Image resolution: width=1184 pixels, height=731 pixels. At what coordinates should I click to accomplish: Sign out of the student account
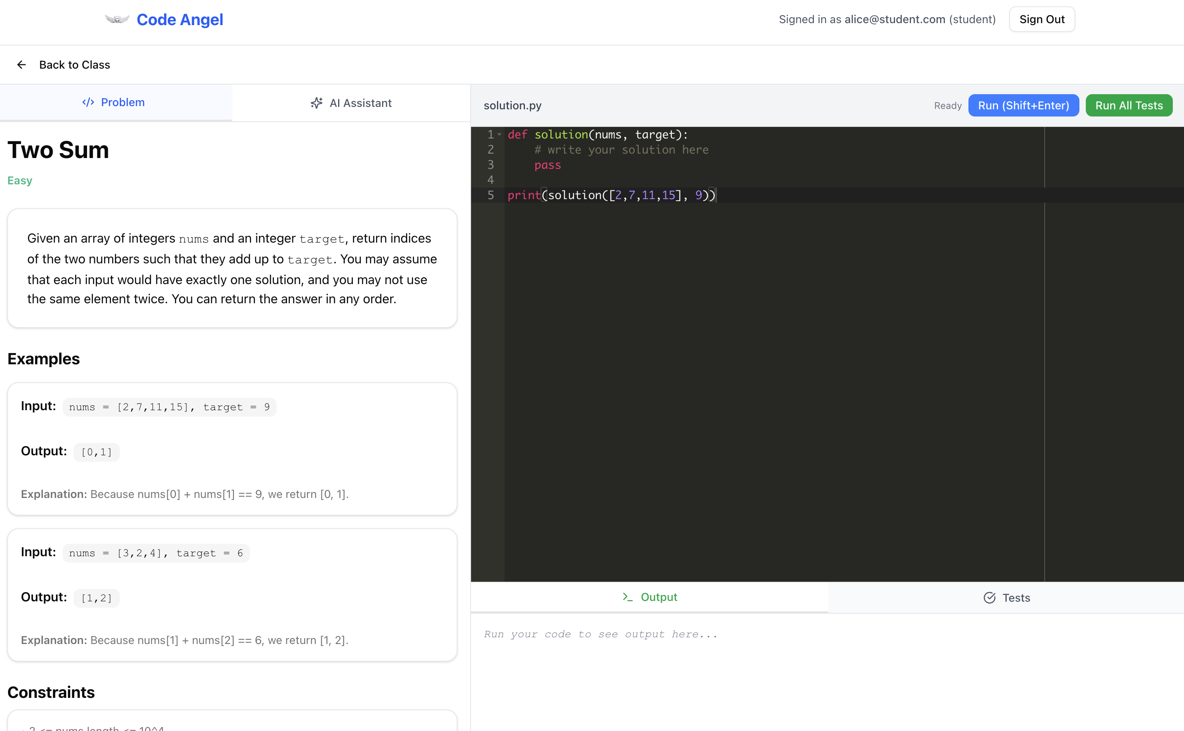(x=1041, y=19)
